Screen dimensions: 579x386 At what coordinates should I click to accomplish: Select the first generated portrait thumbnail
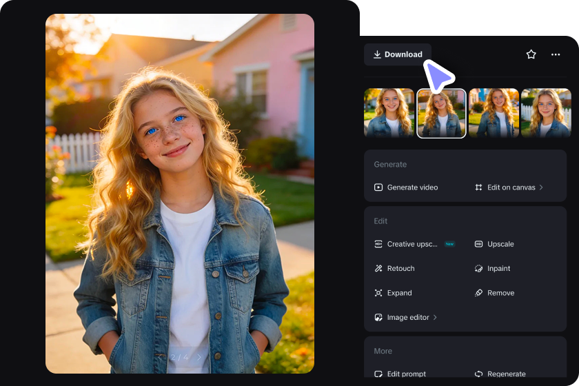(x=389, y=113)
